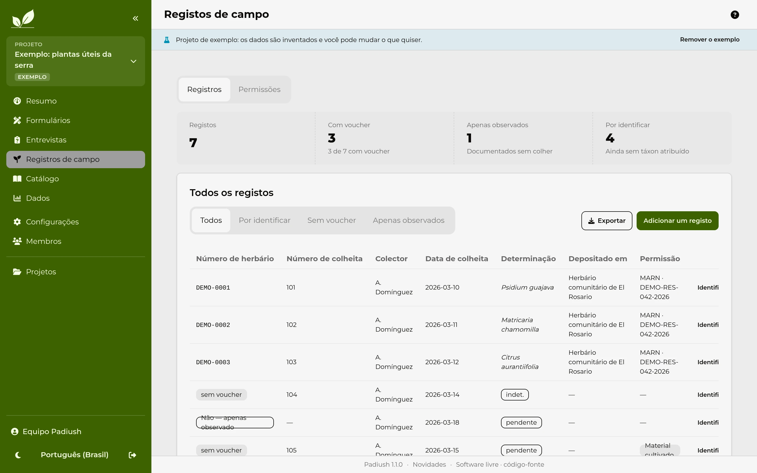Filter by the Apenas observados tab
The height and width of the screenshot is (473, 757).
[x=408, y=220]
